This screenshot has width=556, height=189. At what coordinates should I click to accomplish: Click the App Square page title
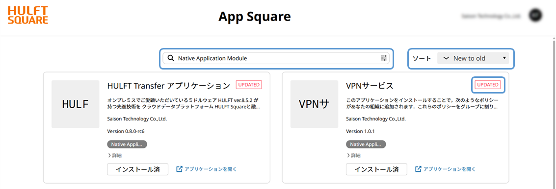click(x=255, y=17)
